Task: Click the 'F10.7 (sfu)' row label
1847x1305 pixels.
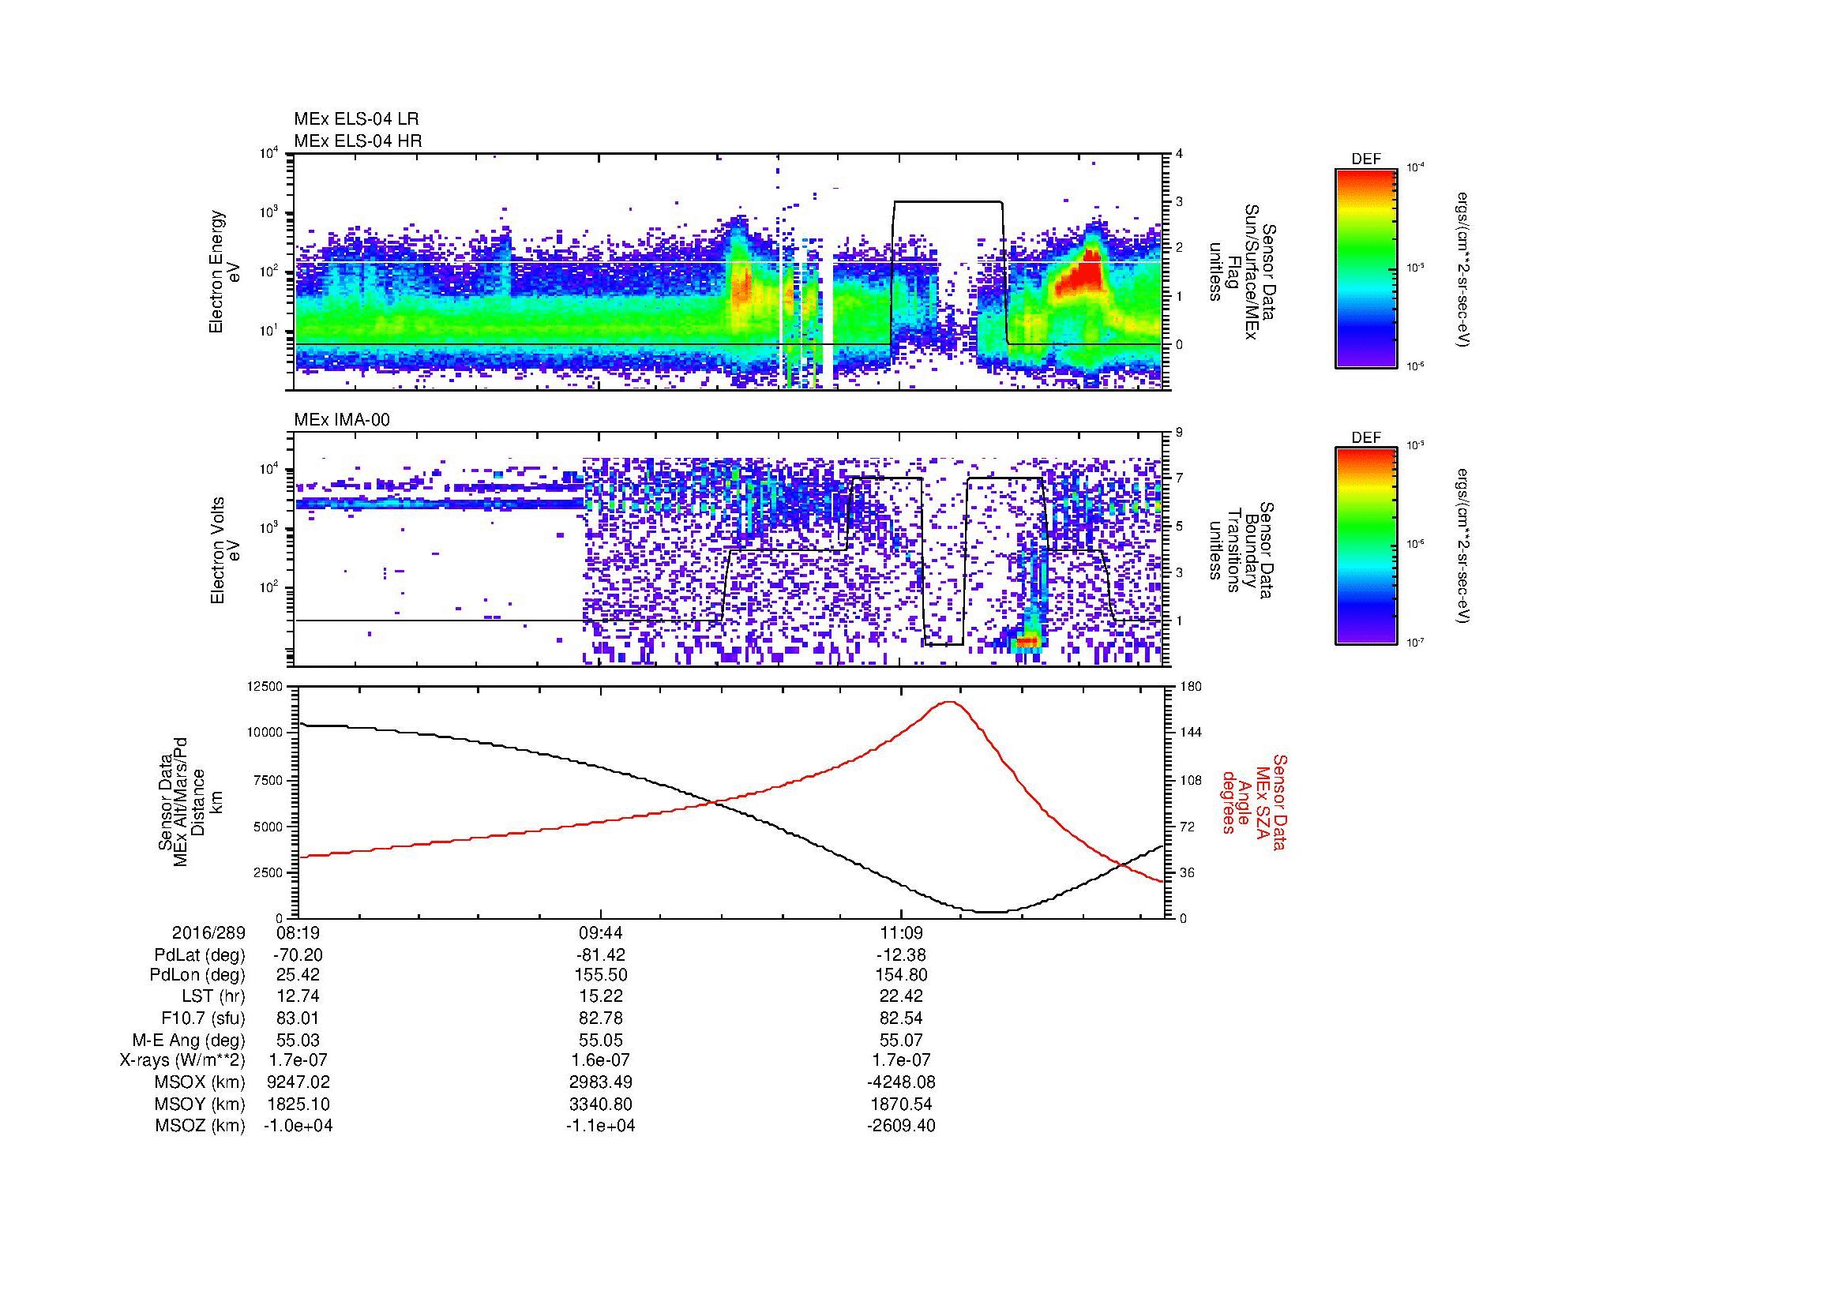Action: click(x=203, y=1018)
